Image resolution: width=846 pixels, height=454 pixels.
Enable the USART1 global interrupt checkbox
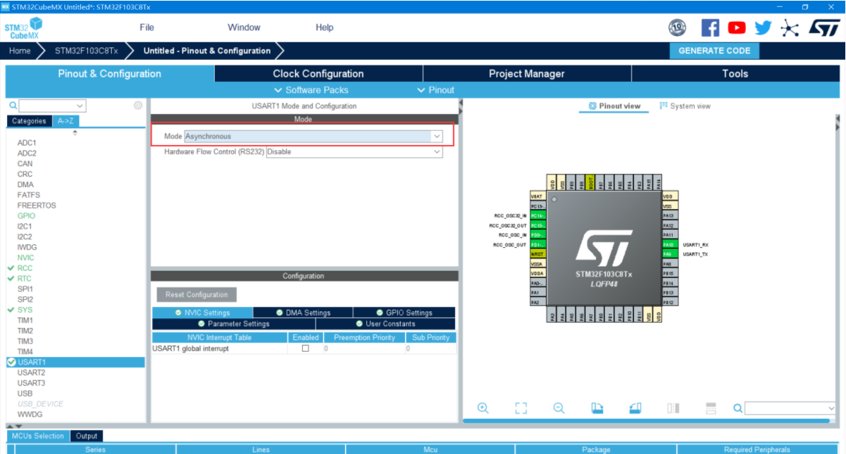(x=305, y=348)
